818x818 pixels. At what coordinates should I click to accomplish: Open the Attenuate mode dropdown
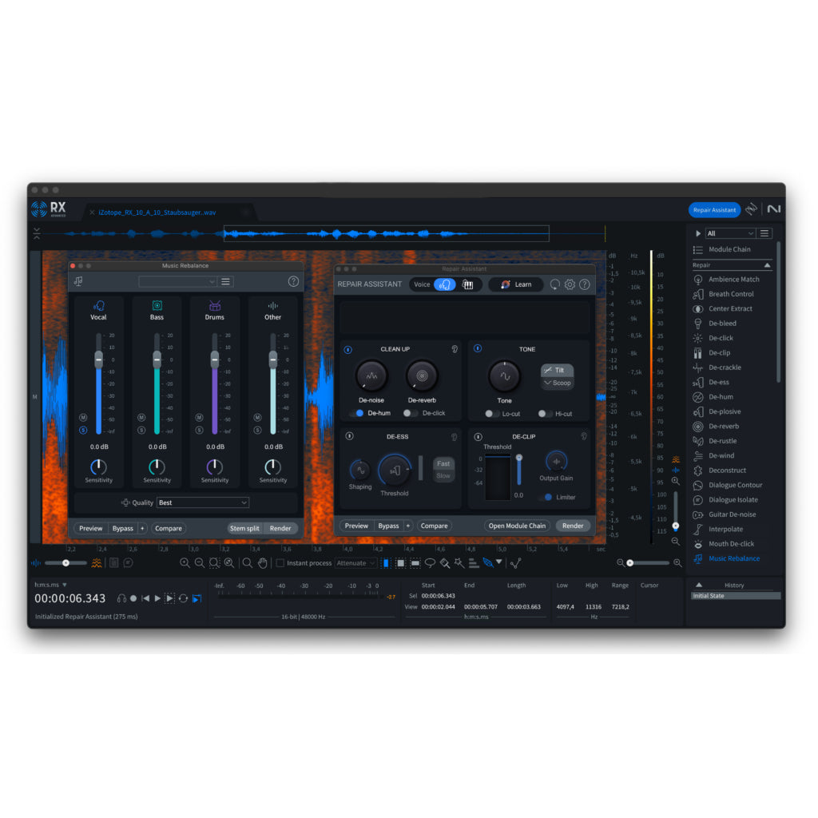355,562
